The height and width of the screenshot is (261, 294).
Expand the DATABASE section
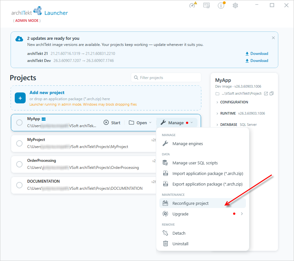click(236, 125)
